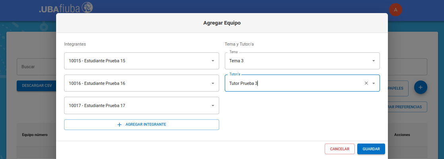
Task: Expand the Estudiante Prueba 17 dropdown arrow
Action: pyautogui.click(x=212, y=105)
